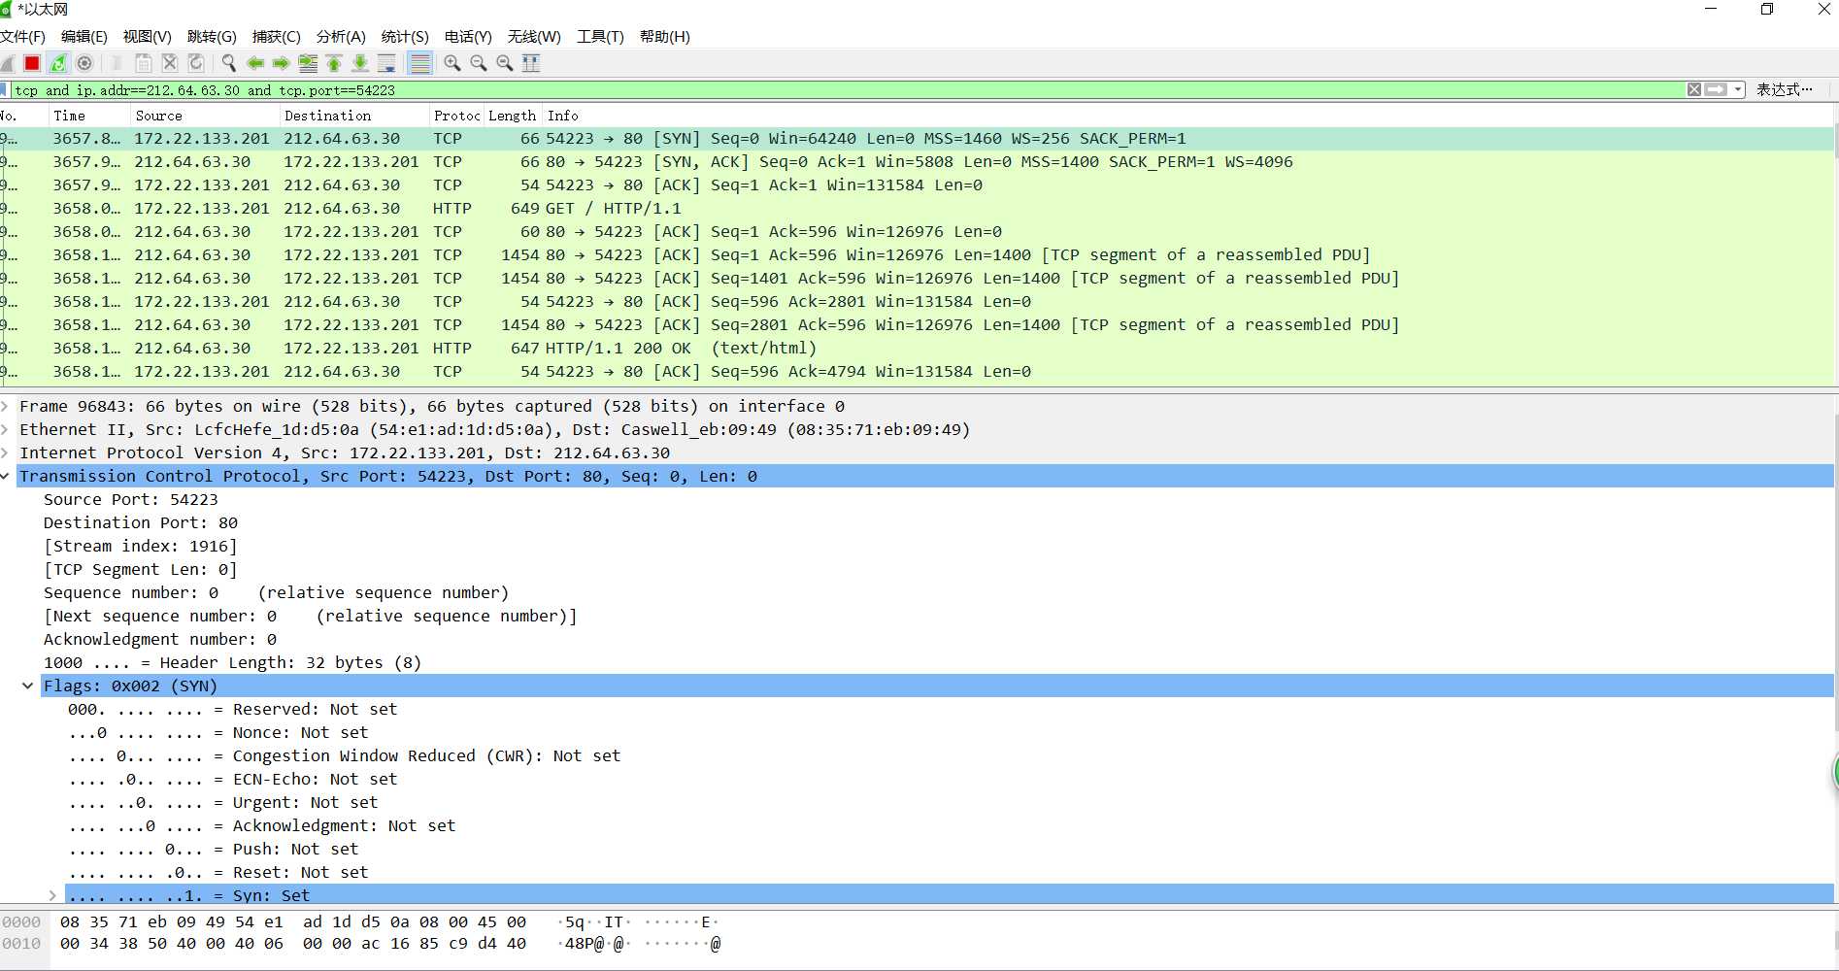Sort packets by the Source column
The width and height of the screenshot is (1839, 971).
(x=205, y=116)
